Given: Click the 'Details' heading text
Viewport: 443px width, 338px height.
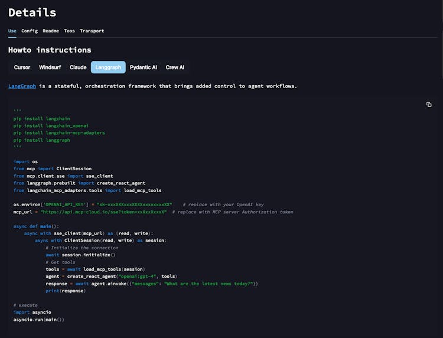Looking at the screenshot, I should click(x=32, y=12).
